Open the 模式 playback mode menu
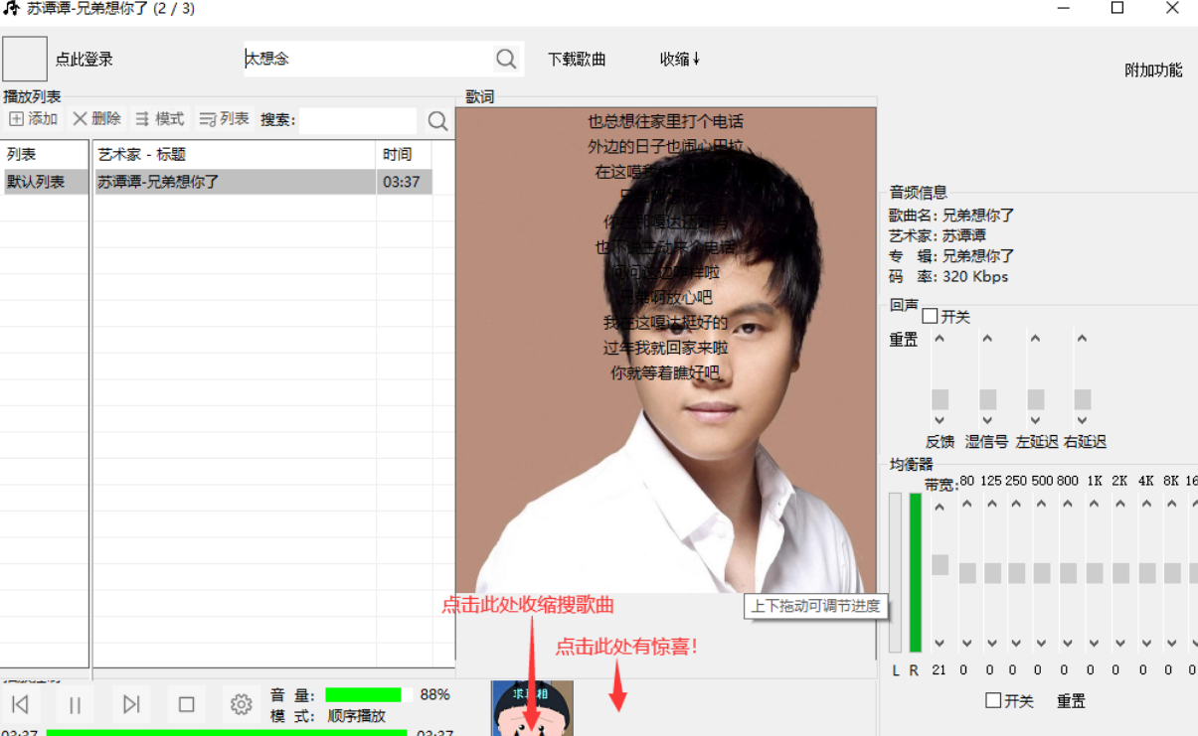This screenshot has width=1198, height=736. point(160,119)
